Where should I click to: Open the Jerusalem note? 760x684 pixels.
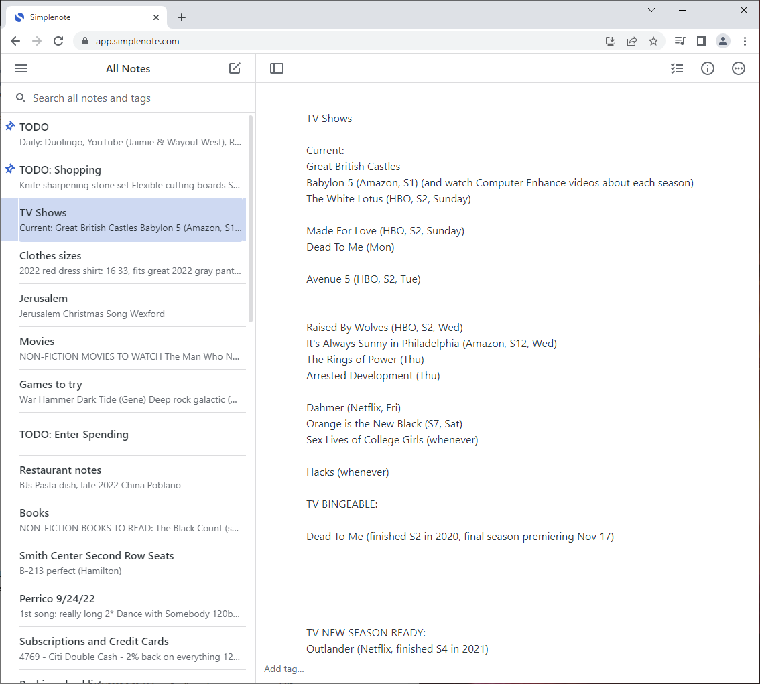[127, 305]
